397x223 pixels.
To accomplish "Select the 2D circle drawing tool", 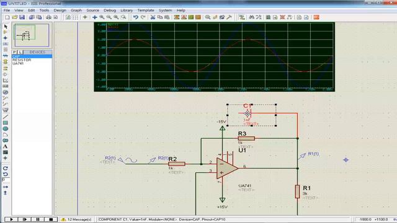I will [6, 129].
